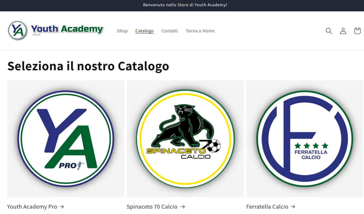This screenshot has width=364, height=214.
Task: Click the YA Pro logo thumbnail
Action: tap(66, 139)
